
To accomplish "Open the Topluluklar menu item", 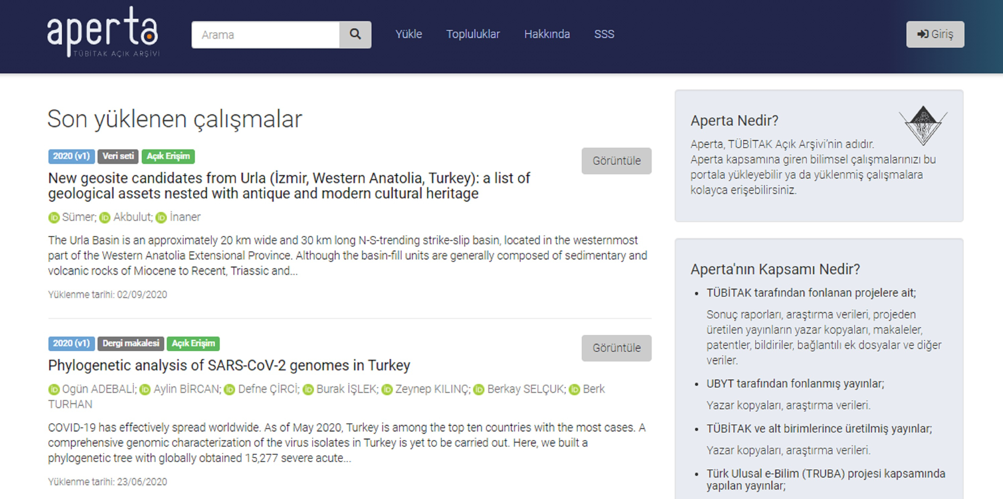I will pos(473,34).
